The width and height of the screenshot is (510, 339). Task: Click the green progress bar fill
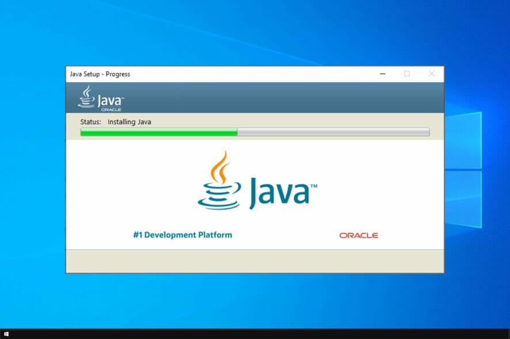[158, 132]
